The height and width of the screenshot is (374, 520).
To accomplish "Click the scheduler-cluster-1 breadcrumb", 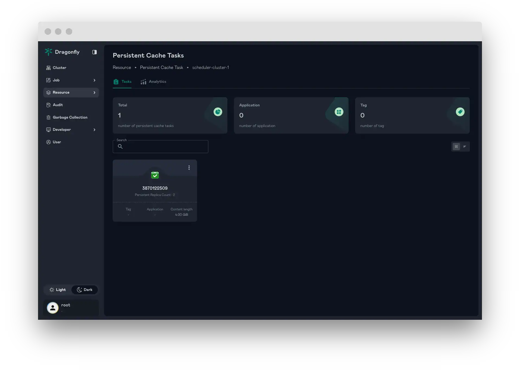I will [x=211, y=67].
